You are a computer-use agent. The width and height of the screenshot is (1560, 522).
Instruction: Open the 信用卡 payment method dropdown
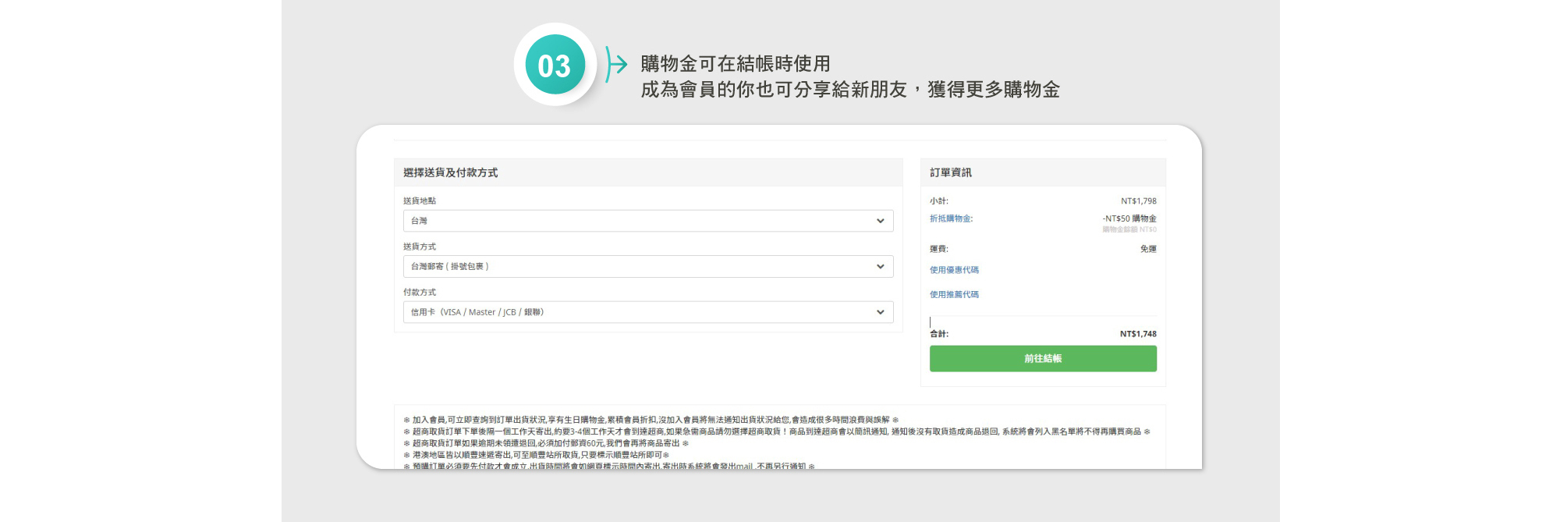[647, 312]
